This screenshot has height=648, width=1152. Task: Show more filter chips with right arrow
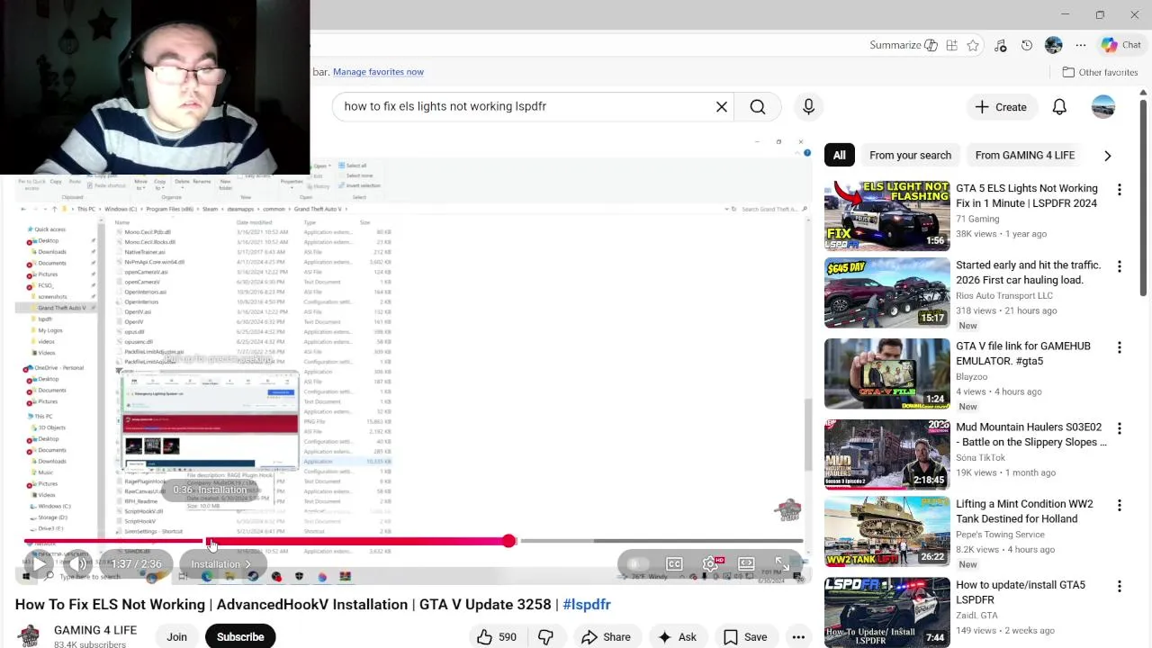[1107, 156]
